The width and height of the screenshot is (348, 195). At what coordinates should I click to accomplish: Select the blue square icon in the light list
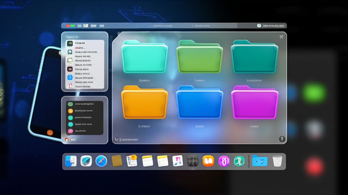pos(70,77)
